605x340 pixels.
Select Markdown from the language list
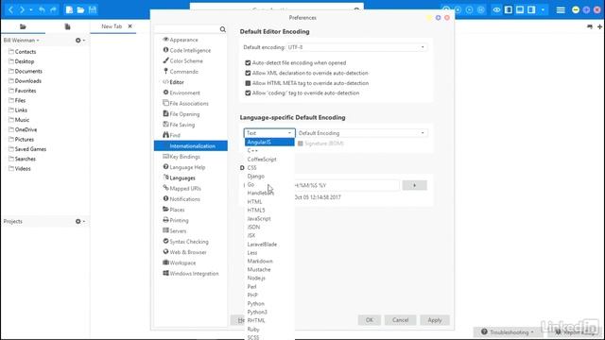pyautogui.click(x=269, y=261)
